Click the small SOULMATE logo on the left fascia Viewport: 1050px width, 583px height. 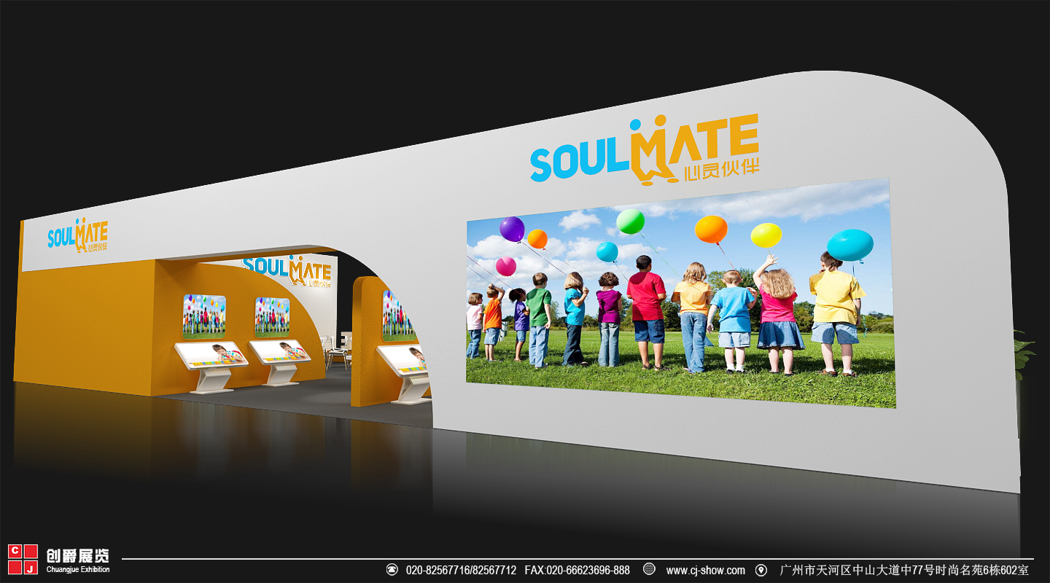pyautogui.click(x=77, y=235)
